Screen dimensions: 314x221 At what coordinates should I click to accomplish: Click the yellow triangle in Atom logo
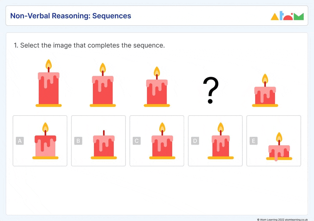click(x=274, y=17)
